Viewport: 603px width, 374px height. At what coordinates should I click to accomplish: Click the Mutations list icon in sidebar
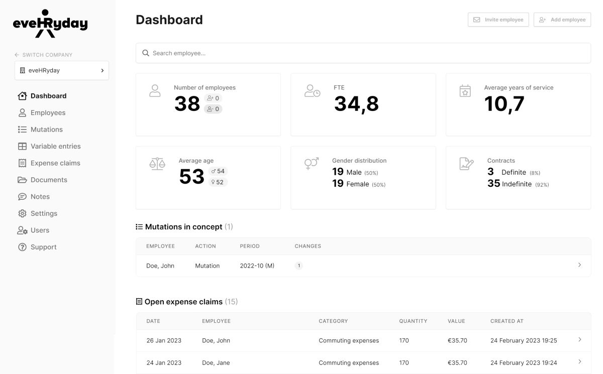(x=22, y=130)
